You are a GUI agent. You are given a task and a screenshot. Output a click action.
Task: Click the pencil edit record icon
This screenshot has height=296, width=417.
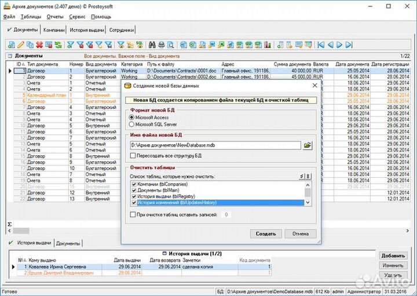point(21,45)
